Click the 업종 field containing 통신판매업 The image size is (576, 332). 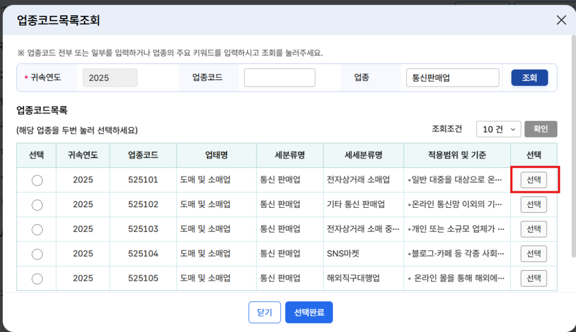click(x=452, y=78)
